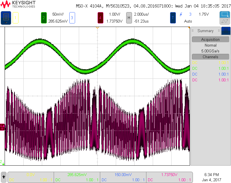Click the green DC channel 2 row in Summary
The height and width of the screenshot is (183, 231).
click(210, 68)
